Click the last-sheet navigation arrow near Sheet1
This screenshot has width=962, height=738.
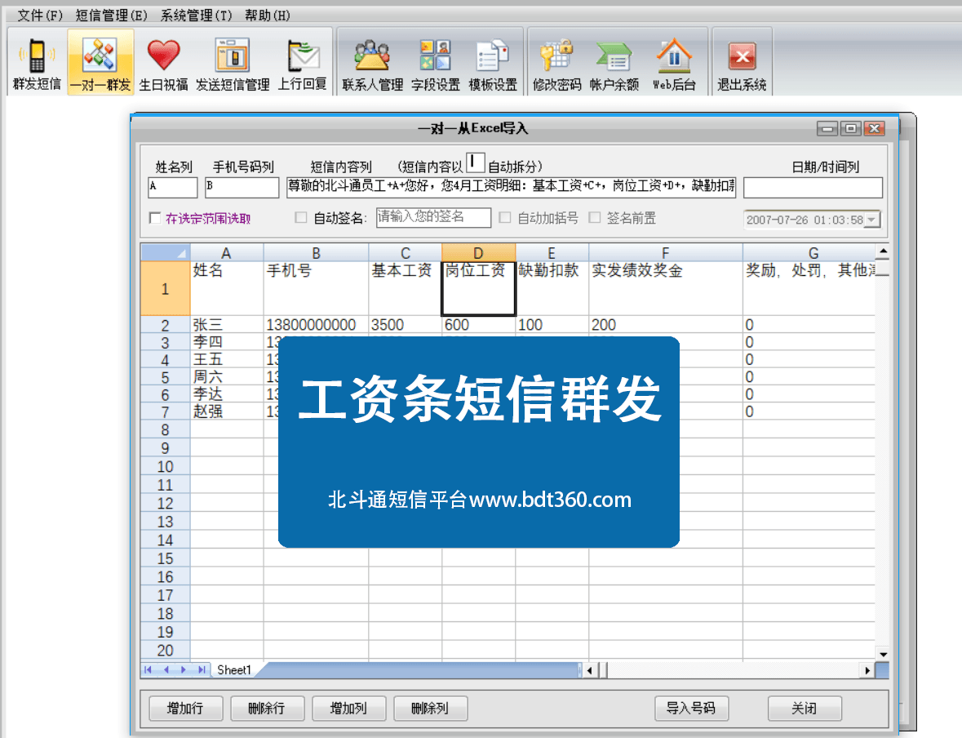click(203, 669)
